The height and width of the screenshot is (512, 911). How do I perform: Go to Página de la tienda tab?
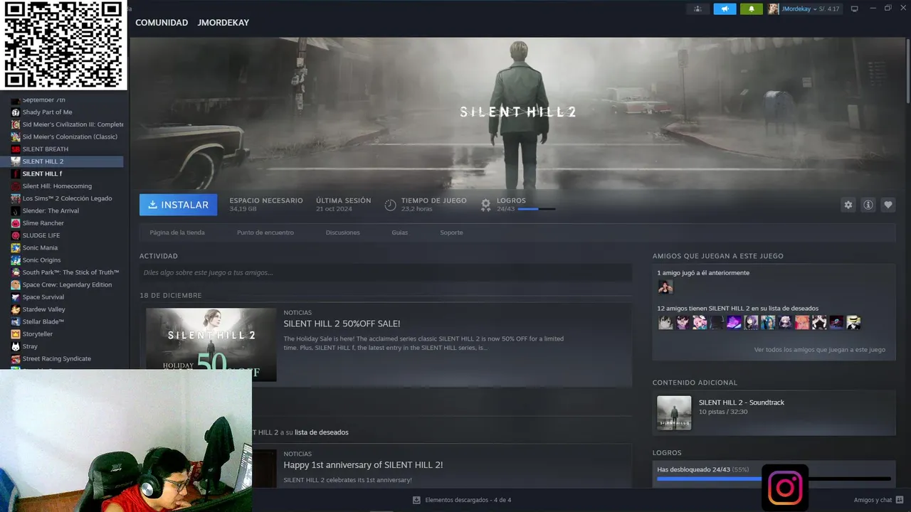(177, 233)
